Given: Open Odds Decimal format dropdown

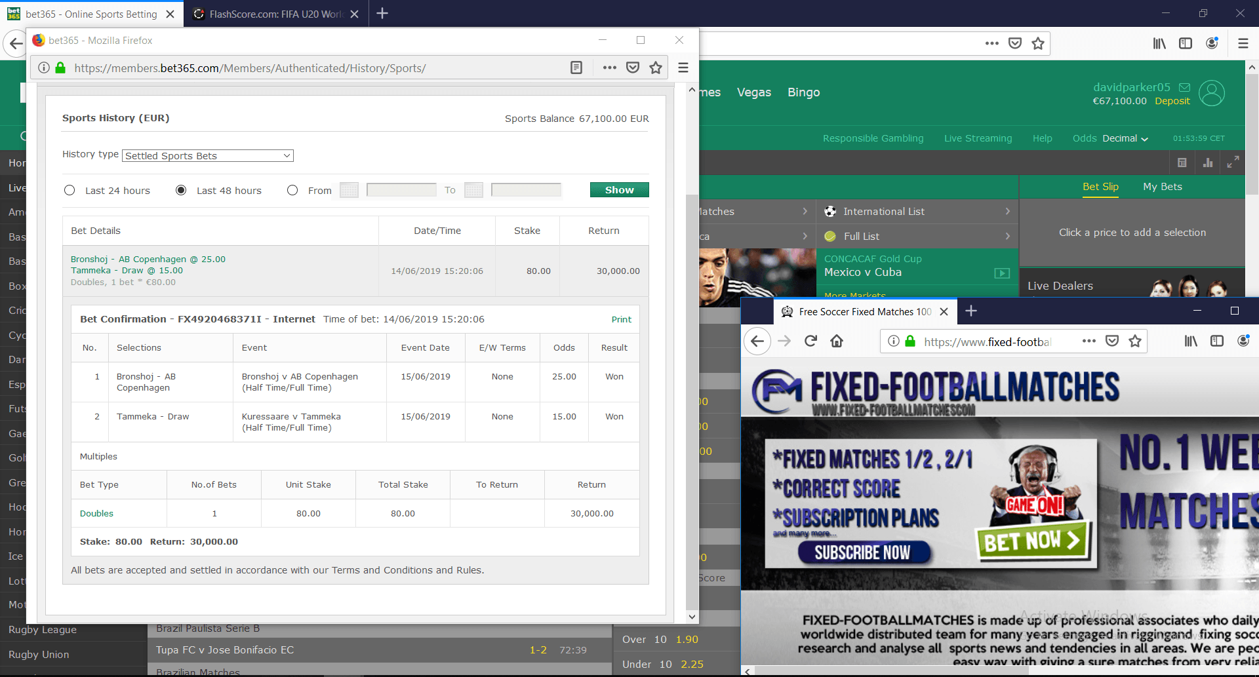Looking at the screenshot, I should click(x=1125, y=138).
